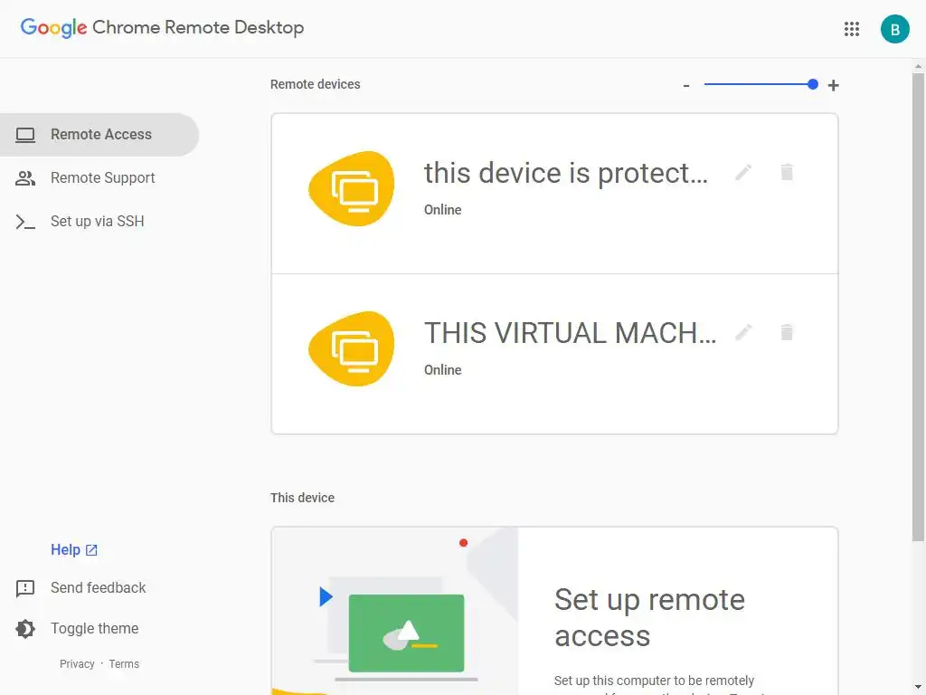Toggle theme

(94, 629)
